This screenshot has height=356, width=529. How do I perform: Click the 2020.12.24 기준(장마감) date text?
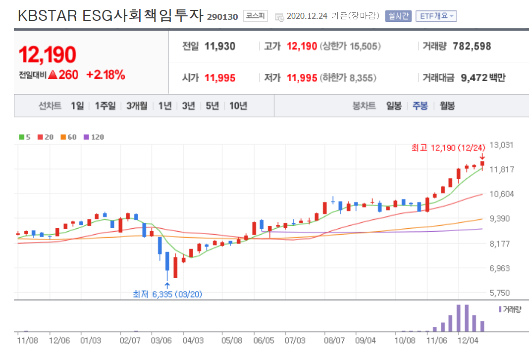point(333,16)
